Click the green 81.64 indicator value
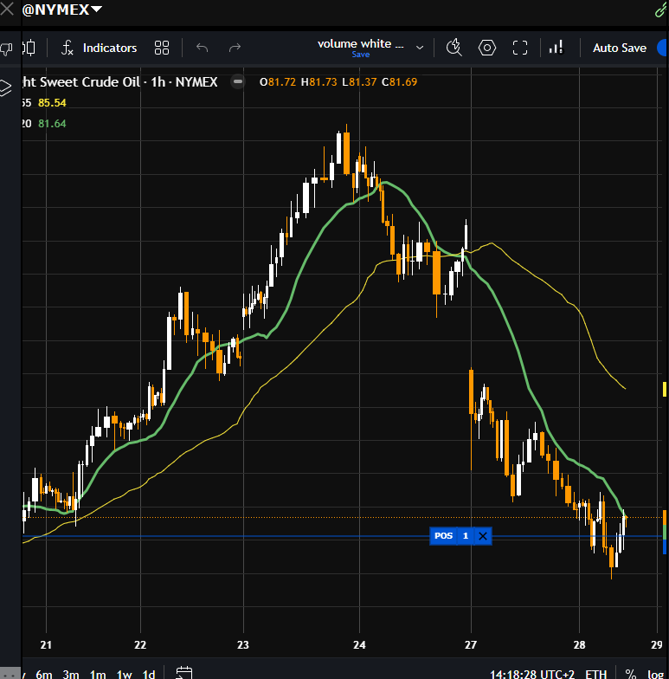 coord(52,124)
